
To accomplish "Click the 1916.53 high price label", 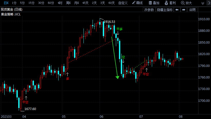I will point(109,22).
